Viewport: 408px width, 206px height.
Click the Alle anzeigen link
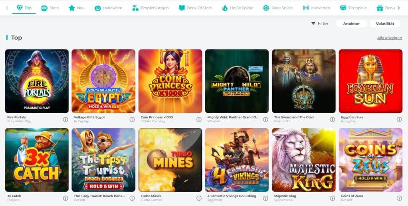coord(390,38)
